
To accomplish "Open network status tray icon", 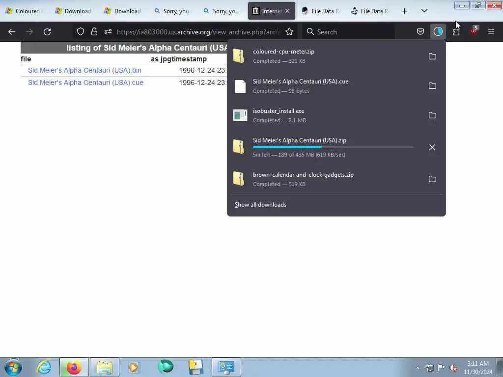I will (x=429, y=368).
